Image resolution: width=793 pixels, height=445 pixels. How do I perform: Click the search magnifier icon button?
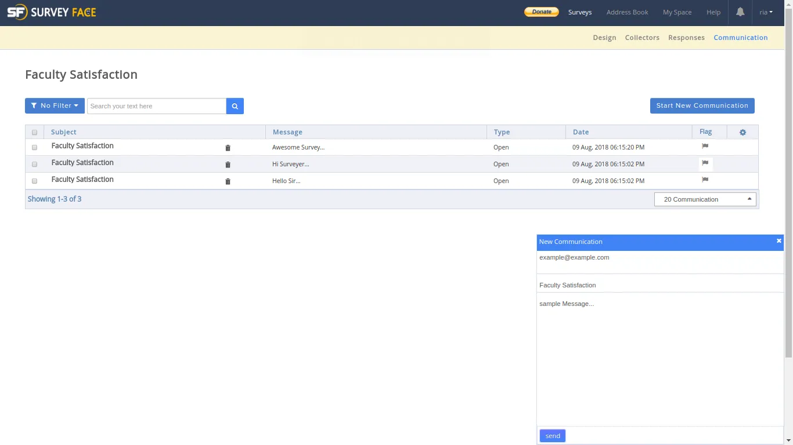pyautogui.click(x=235, y=106)
